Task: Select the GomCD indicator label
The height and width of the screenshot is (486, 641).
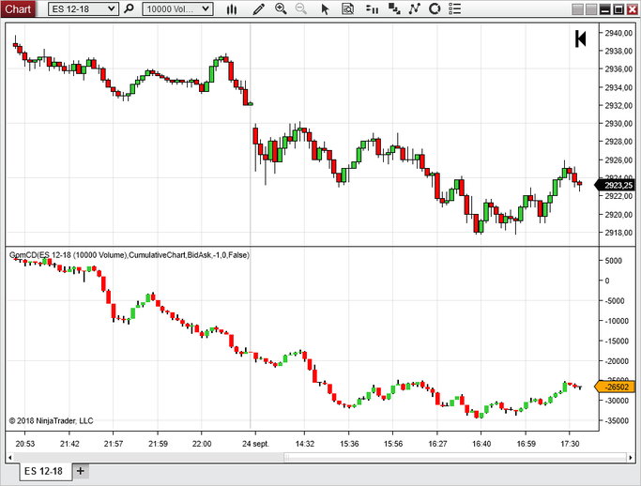Action: 129,254
